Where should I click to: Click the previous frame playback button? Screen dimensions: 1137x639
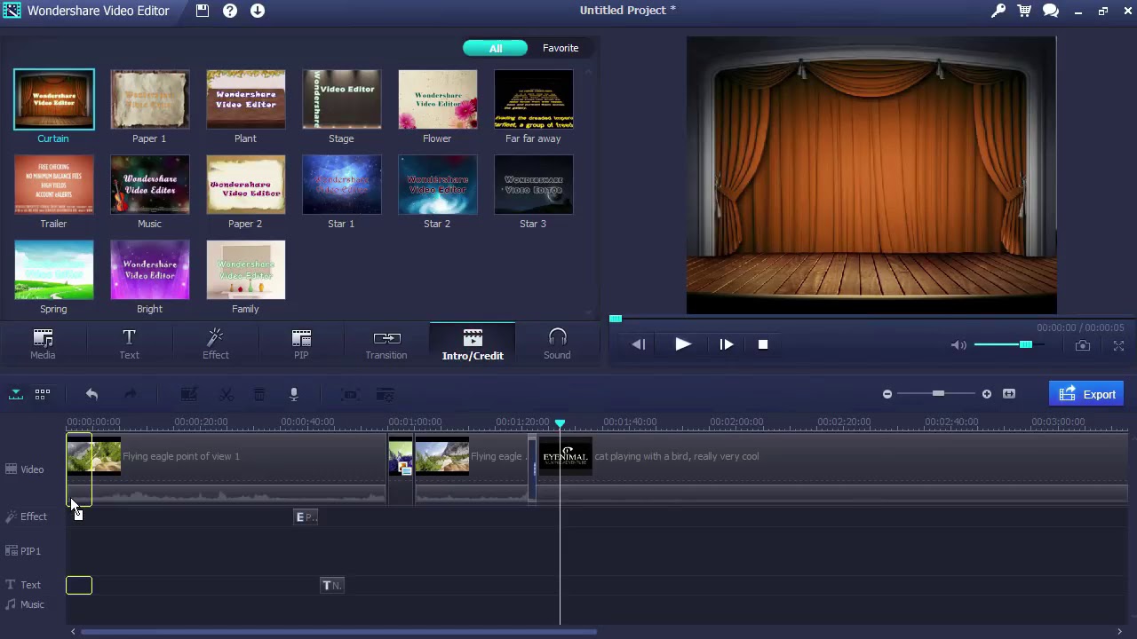tap(639, 344)
